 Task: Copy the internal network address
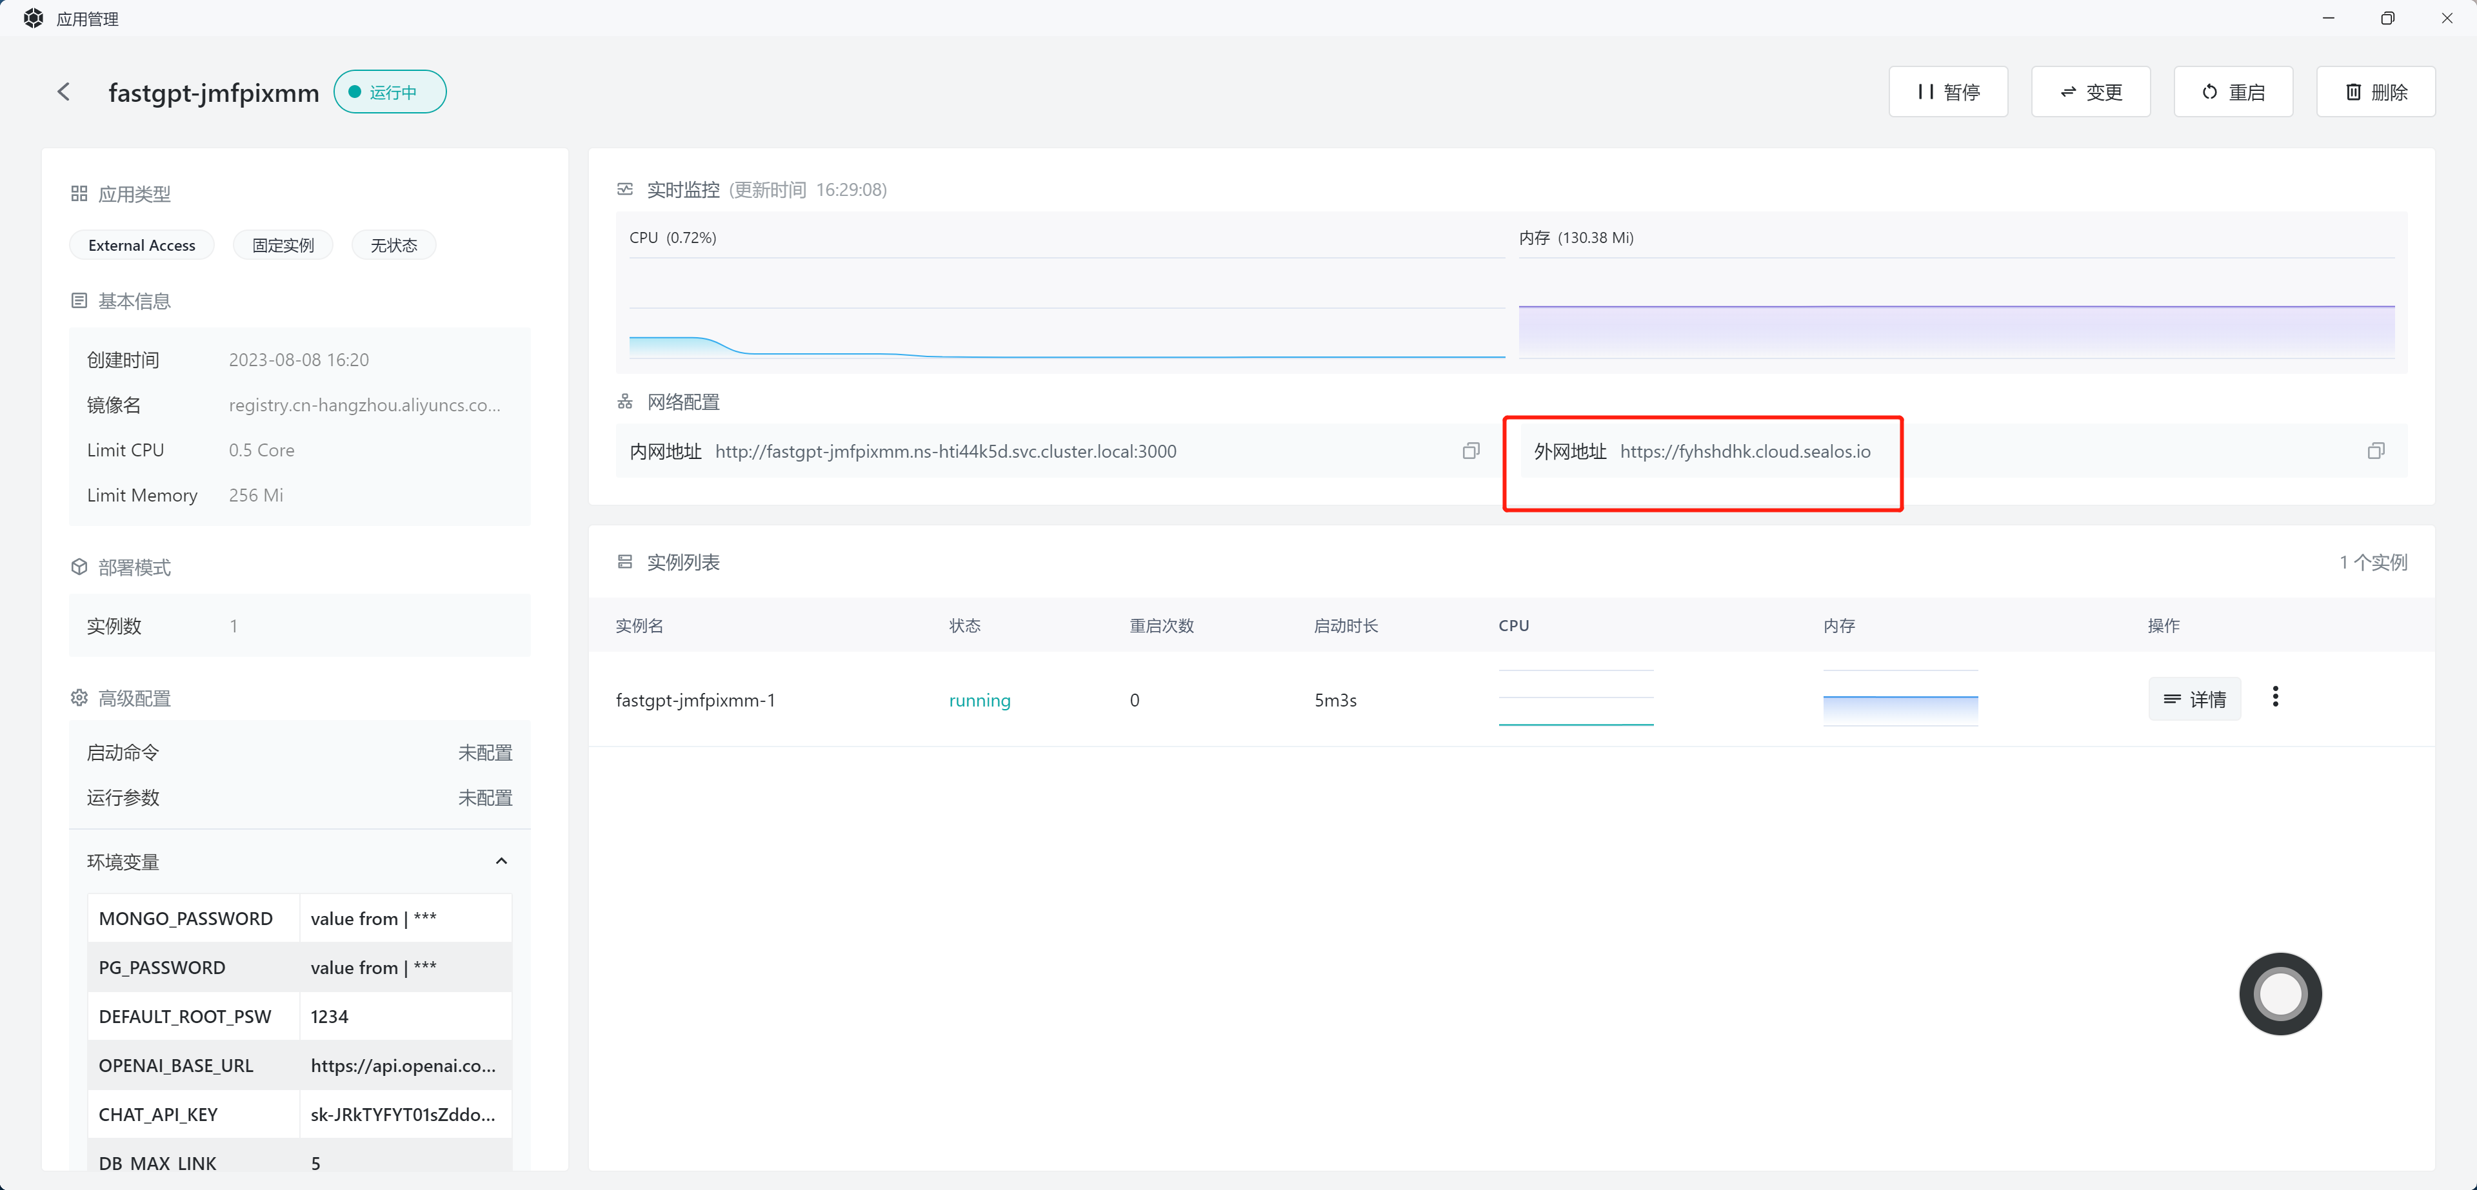pyautogui.click(x=1470, y=451)
